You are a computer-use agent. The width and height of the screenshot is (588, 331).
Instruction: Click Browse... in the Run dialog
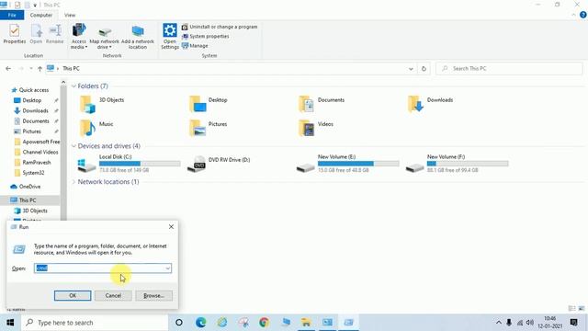[x=154, y=296]
